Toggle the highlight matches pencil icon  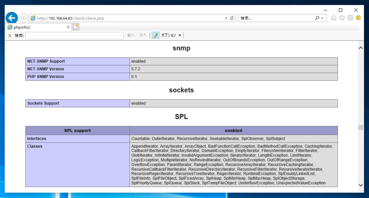point(155,35)
